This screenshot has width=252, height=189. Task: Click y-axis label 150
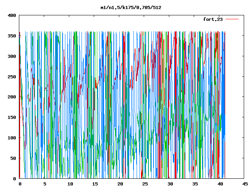point(12,117)
